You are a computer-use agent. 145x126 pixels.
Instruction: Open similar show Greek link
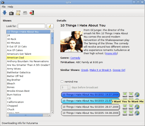[x=85, y=70]
